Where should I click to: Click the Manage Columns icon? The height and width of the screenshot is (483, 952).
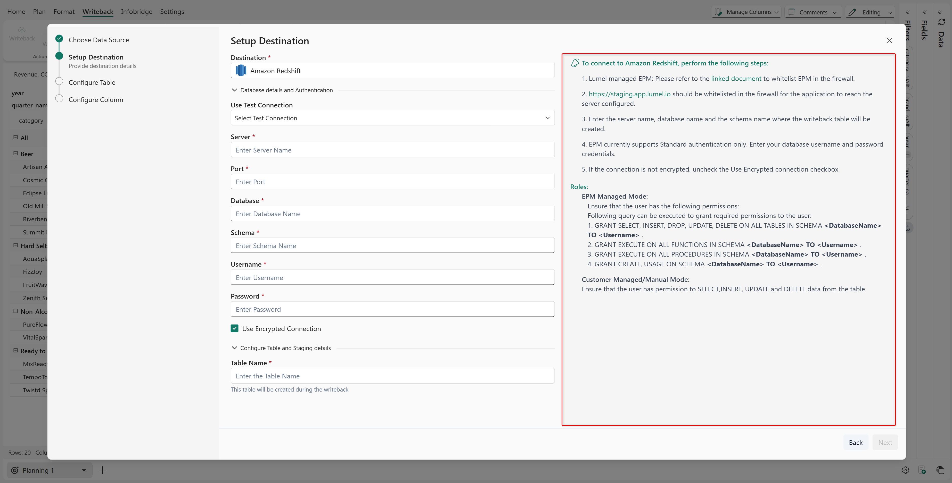[718, 12]
